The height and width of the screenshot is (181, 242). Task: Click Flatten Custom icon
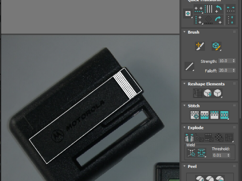click(x=229, y=138)
